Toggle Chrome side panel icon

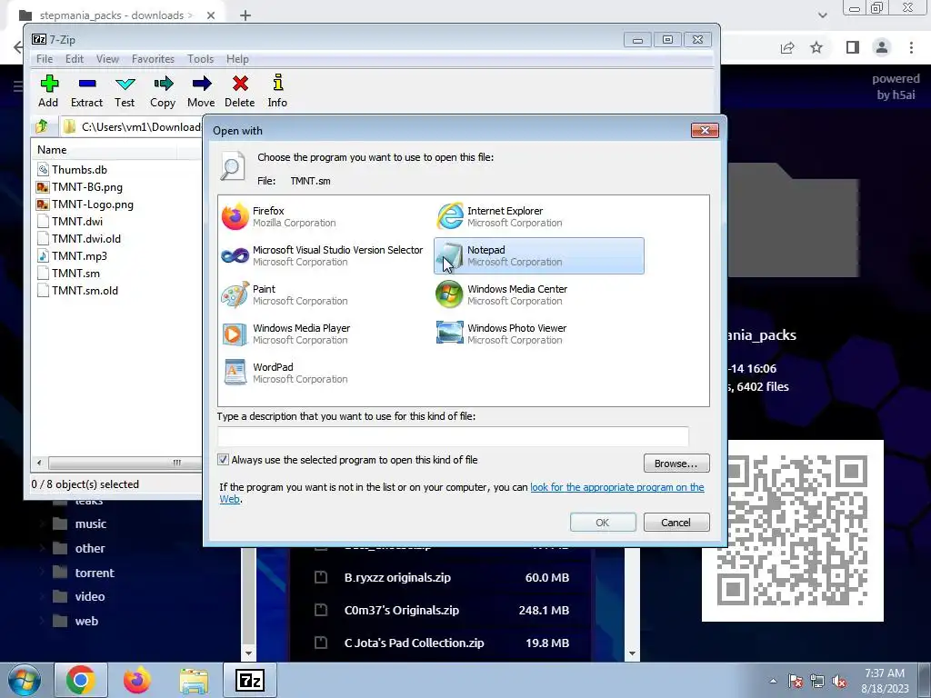point(853,47)
